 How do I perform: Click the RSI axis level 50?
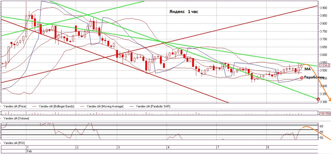coord(321,138)
